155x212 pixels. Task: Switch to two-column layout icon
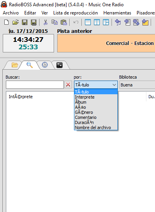coord(97,22)
